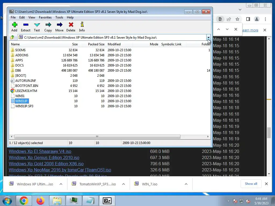The width and height of the screenshot is (275, 206).
Task: Open Chrome's three-dot menu
Action: (x=265, y=19)
